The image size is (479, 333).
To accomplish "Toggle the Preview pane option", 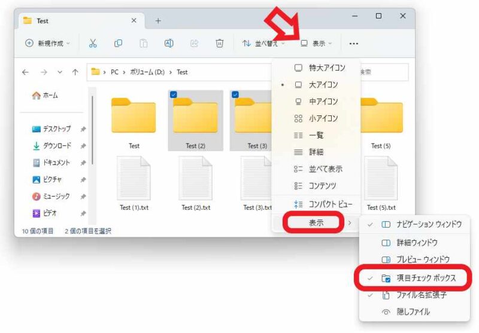I will coord(414,259).
